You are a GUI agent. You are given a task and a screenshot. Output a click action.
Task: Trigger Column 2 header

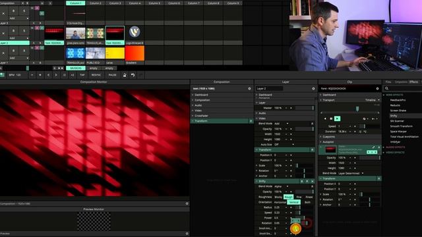tap(95, 3)
